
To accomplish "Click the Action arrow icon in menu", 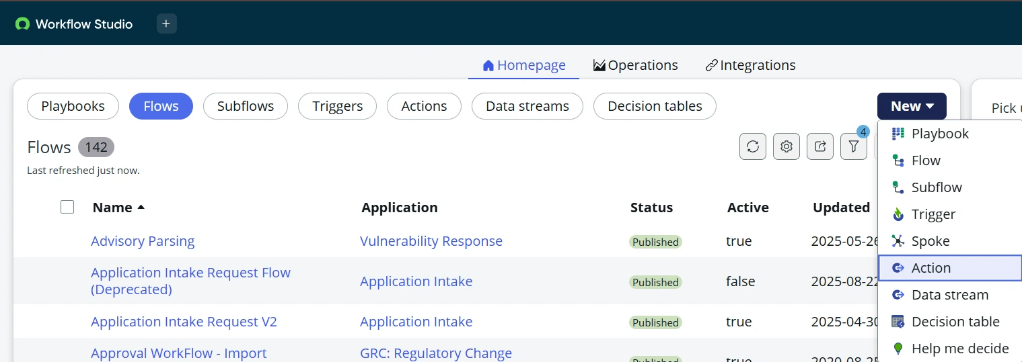I will [x=898, y=268].
